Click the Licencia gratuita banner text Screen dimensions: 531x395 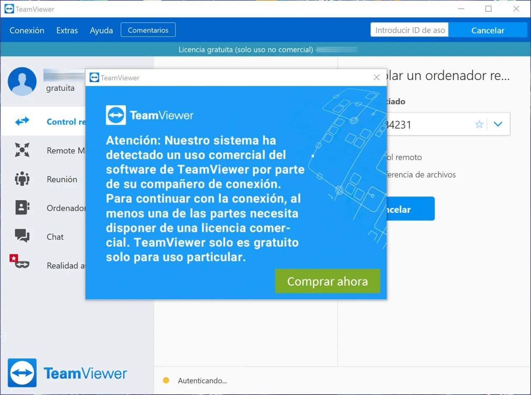coord(246,49)
